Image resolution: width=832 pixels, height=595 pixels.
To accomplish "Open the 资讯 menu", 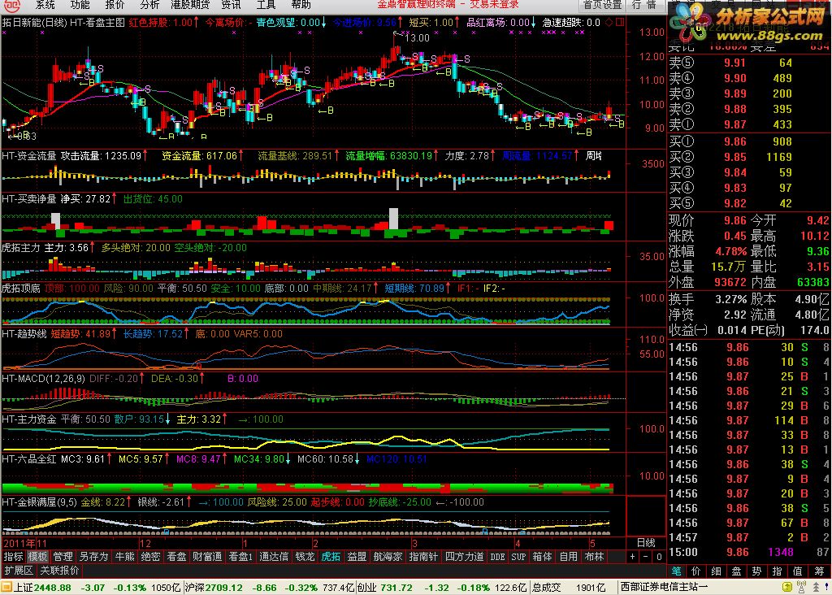I will (231, 5).
